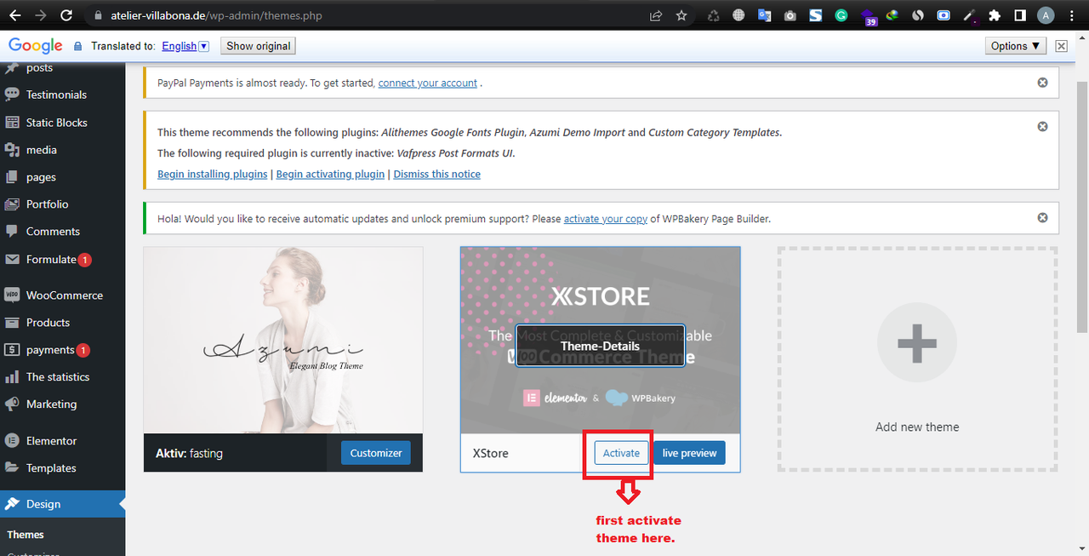This screenshot has width=1089, height=556.
Task: Bookmark this page with the star icon
Action: [x=681, y=15]
